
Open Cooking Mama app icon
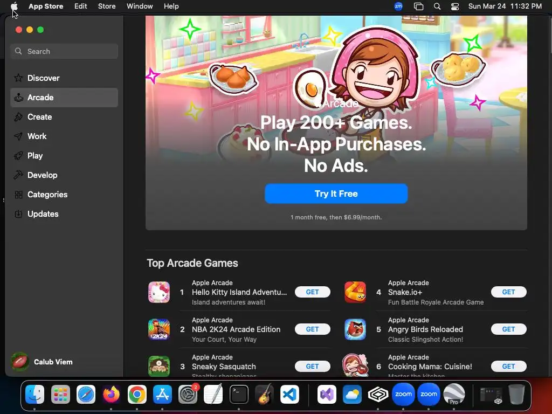click(355, 365)
